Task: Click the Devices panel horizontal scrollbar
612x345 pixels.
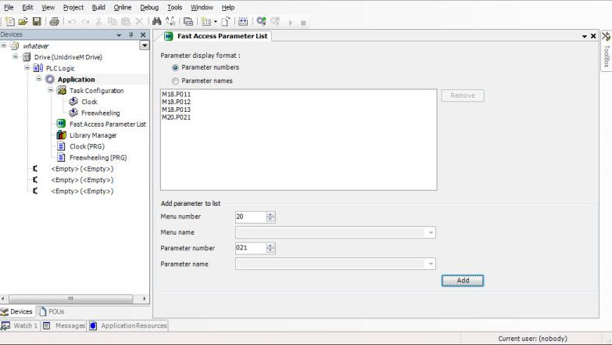Action: click(x=70, y=298)
